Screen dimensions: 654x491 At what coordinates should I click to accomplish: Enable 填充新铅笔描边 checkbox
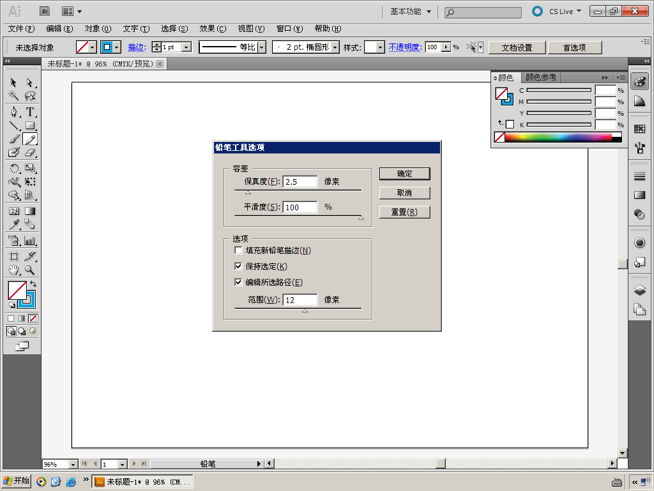239,251
